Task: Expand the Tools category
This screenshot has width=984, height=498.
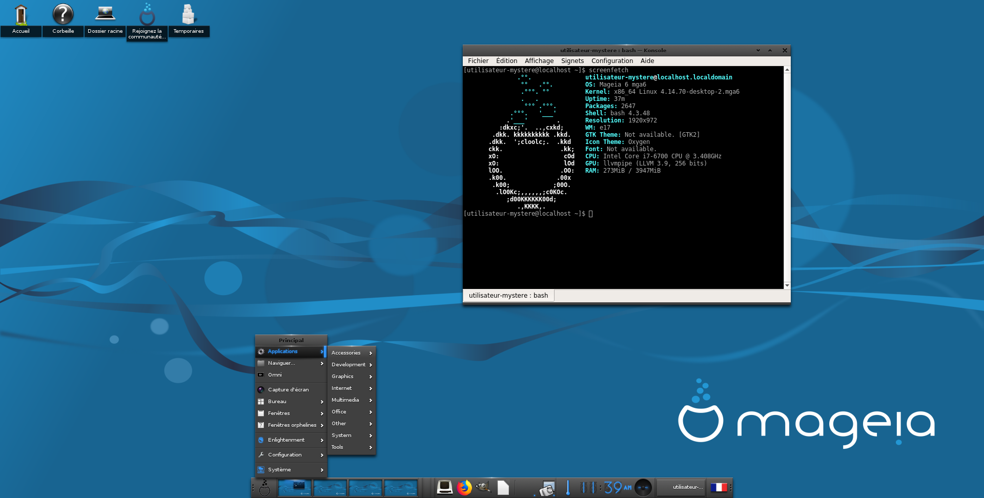Action: (x=352, y=447)
